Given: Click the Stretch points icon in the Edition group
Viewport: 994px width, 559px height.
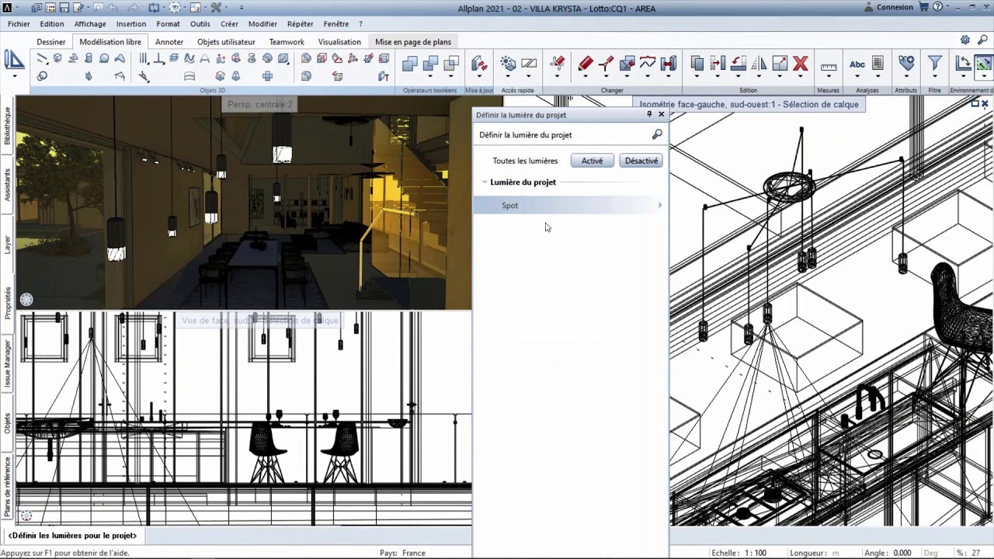Looking at the screenshot, I should [x=718, y=63].
